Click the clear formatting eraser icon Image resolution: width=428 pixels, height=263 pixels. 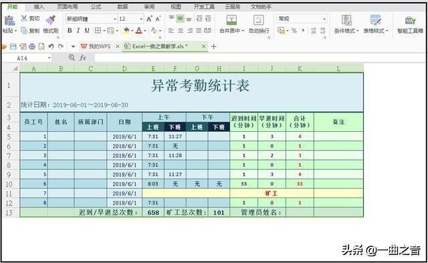(x=154, y=31)
